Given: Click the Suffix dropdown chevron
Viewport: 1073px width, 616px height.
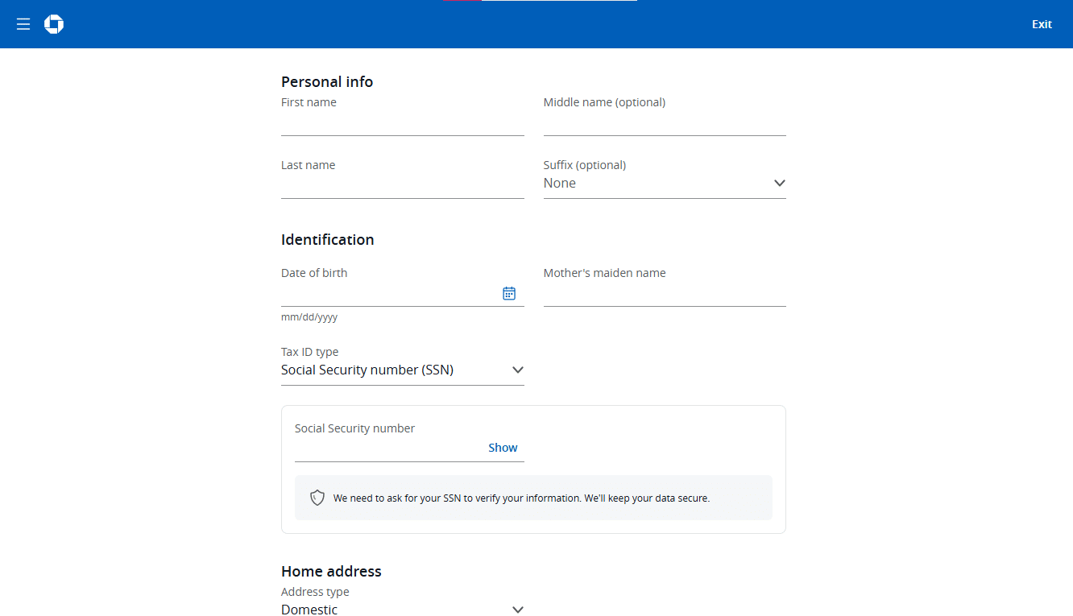Looking at the screenshot, I should (x=779, y=183).
